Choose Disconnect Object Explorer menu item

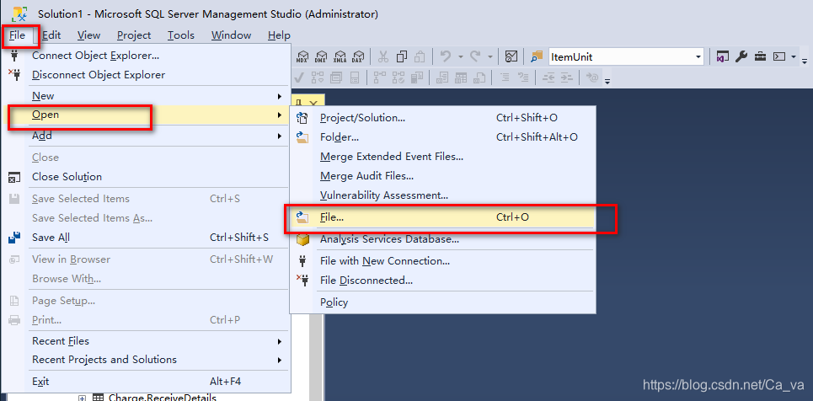147,75
